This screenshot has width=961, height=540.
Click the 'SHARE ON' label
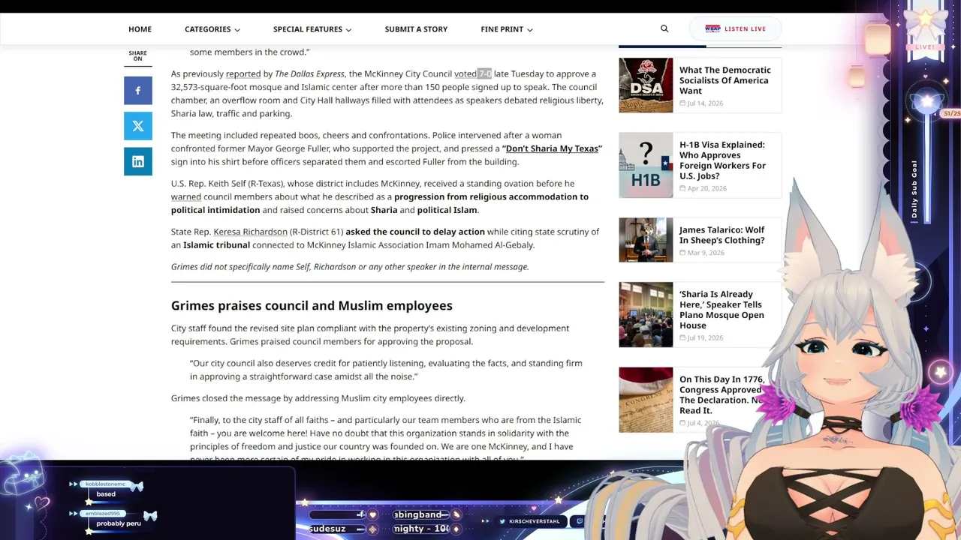click(x=137, y=56)
